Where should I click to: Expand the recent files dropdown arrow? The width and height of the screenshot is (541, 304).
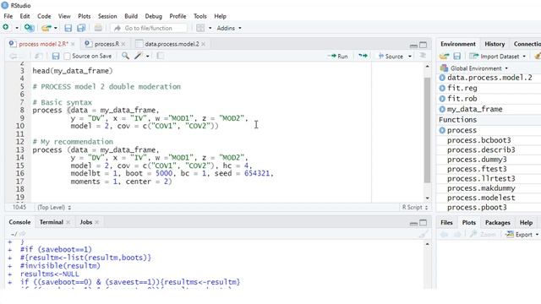(56, 28)
